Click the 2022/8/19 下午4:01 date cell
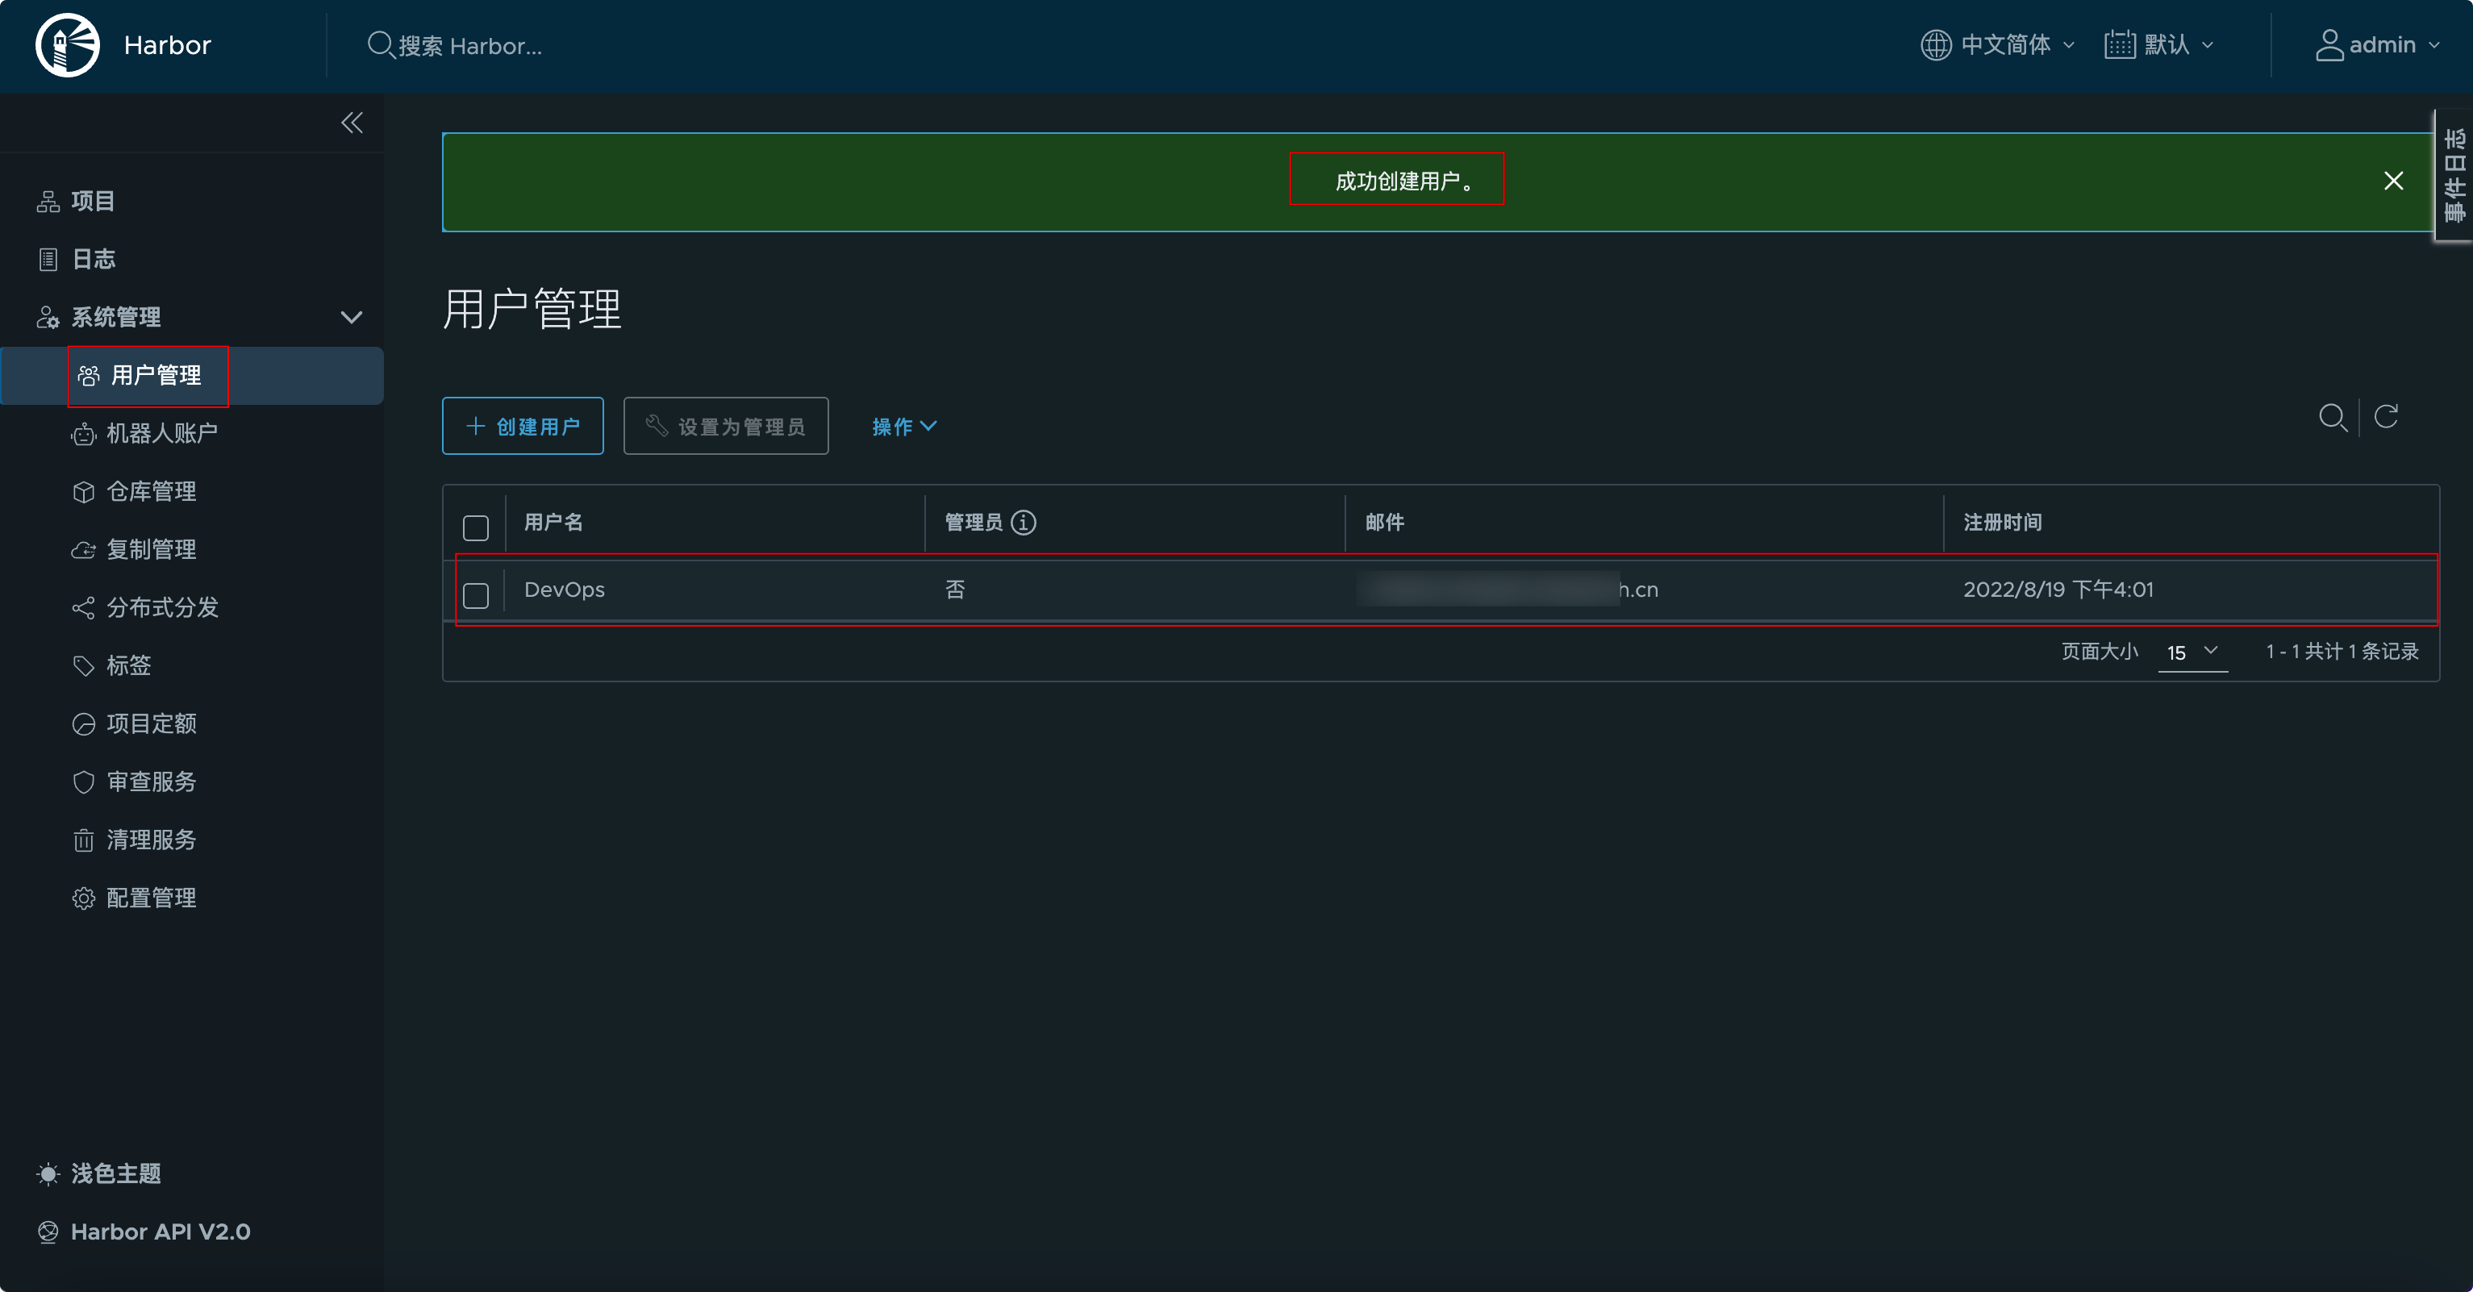This screenshot has width=2473, height=1292. 2058,590
